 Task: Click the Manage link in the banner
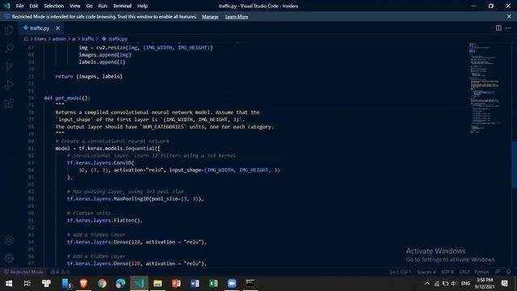coord(210,16)
